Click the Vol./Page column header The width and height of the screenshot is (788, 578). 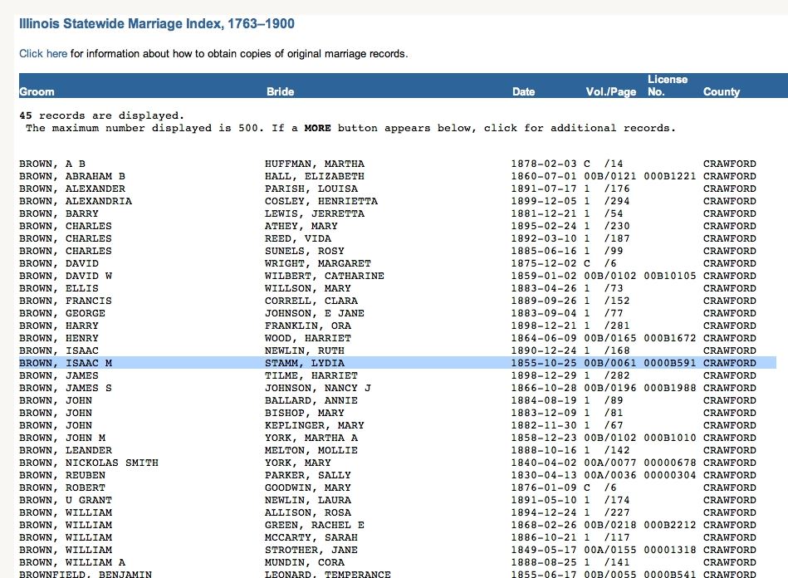point(610,91)
